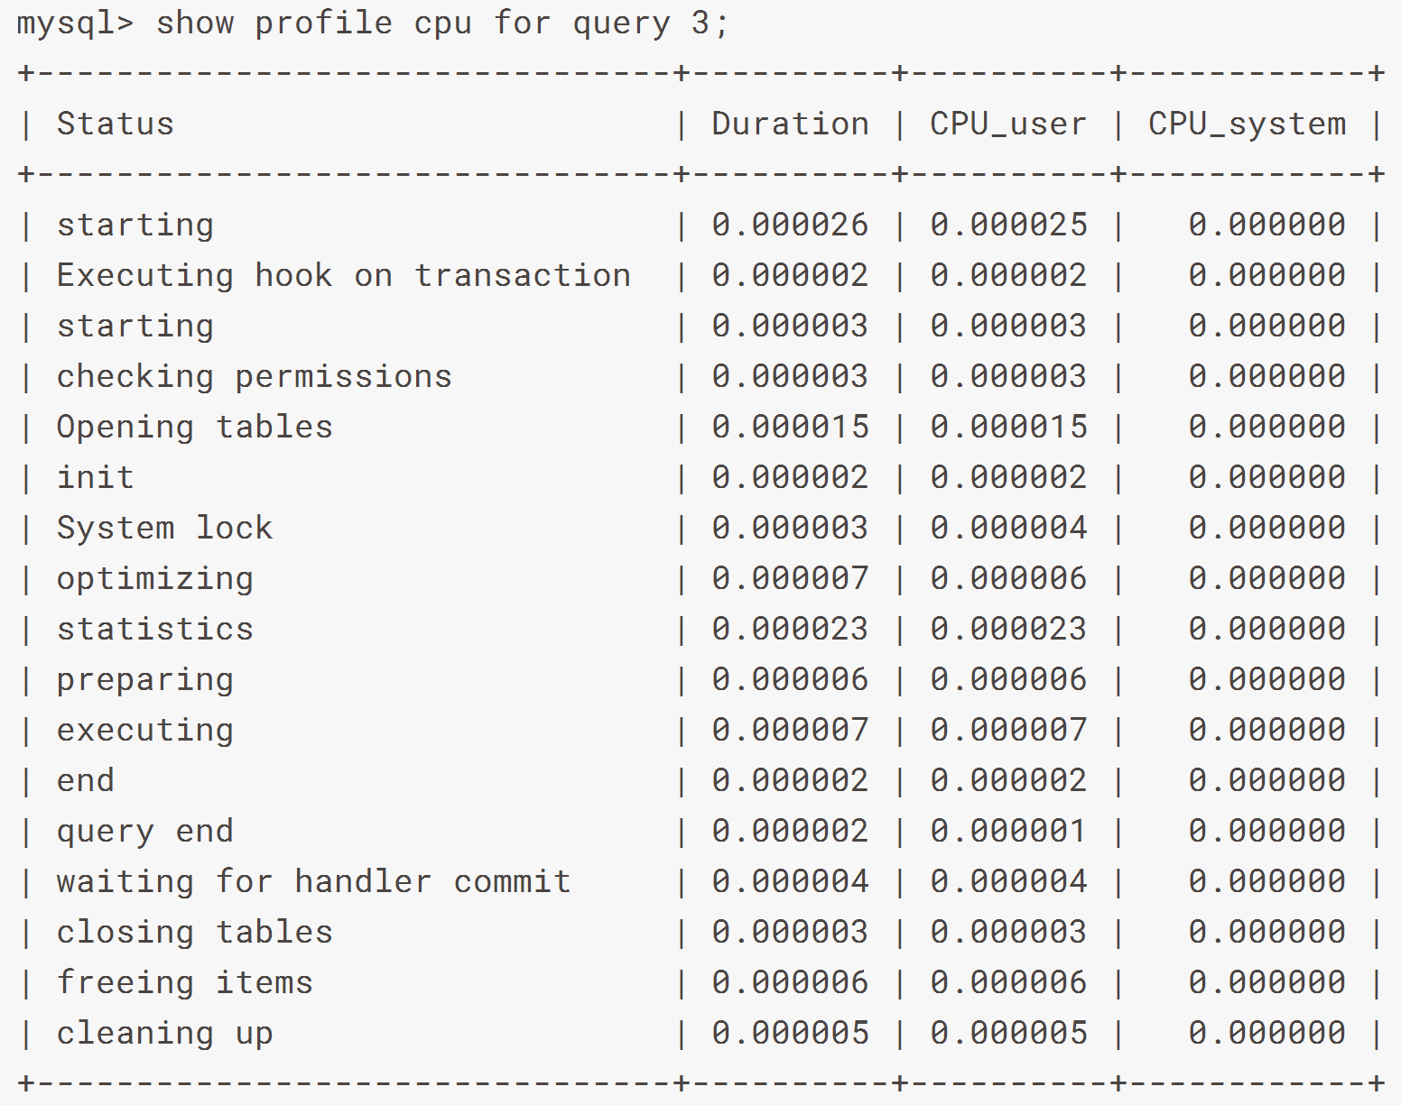Click the 'waiting for handler commit' text
Image resolution: width=1401 pixels, height=1105 pixels.
pos(313,881)
